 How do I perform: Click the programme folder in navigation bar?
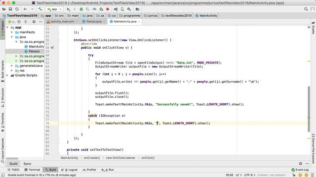(129, 16)
